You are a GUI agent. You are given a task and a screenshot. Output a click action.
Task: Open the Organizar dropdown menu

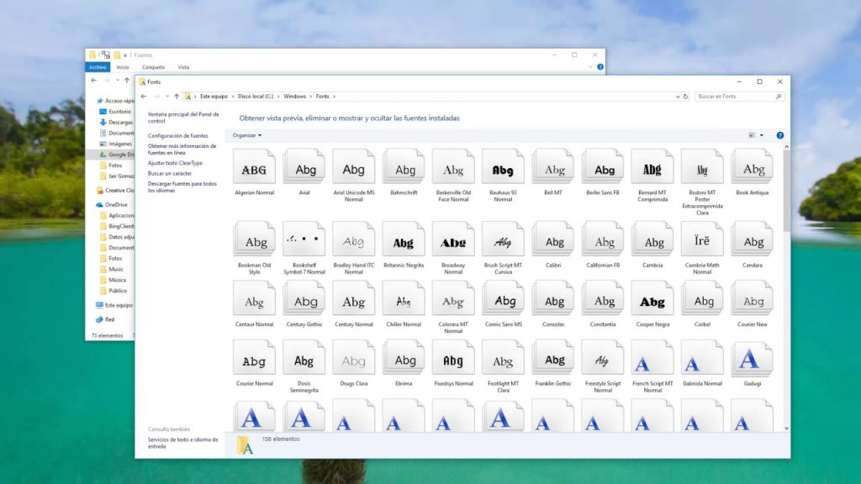click(x=244, y=135)
